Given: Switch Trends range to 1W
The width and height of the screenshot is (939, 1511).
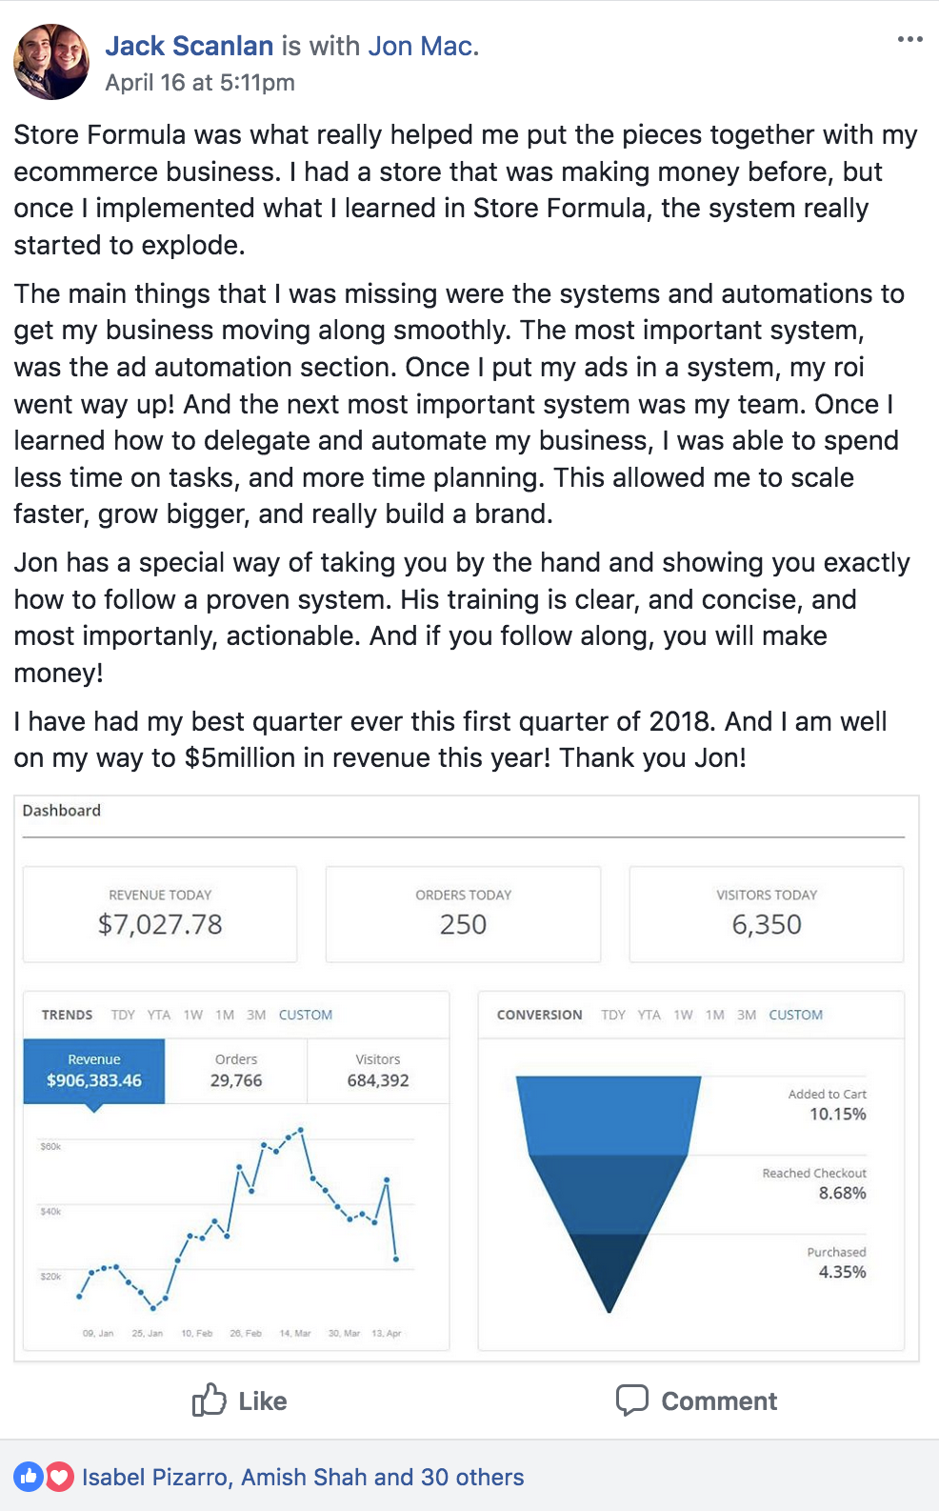Looking at the screenshot, I should (193, 1015).
